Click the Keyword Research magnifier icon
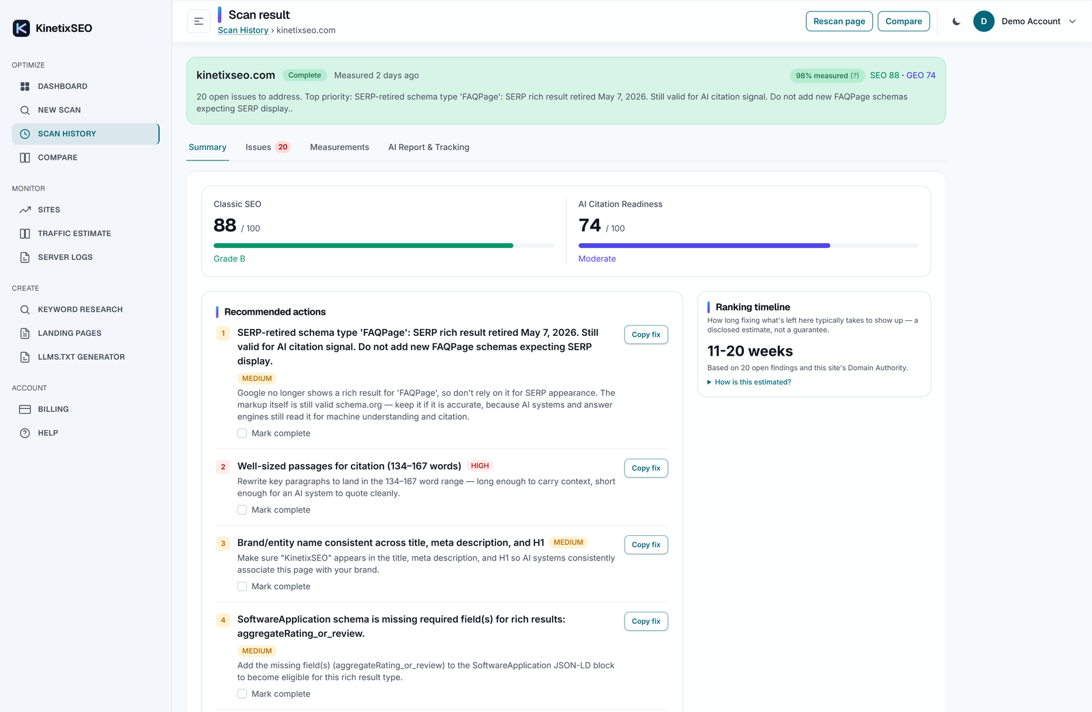This screenshot has height=712, width=1092. 25,309
